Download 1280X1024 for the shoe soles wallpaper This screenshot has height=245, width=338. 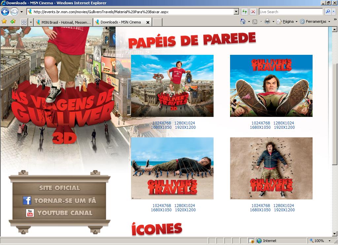284,123
